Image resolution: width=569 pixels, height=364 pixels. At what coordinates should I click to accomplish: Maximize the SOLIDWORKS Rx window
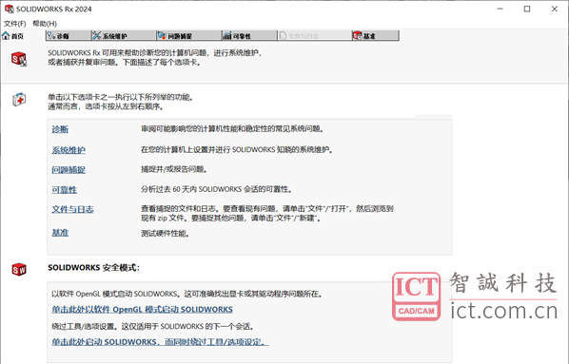(527, 9)
